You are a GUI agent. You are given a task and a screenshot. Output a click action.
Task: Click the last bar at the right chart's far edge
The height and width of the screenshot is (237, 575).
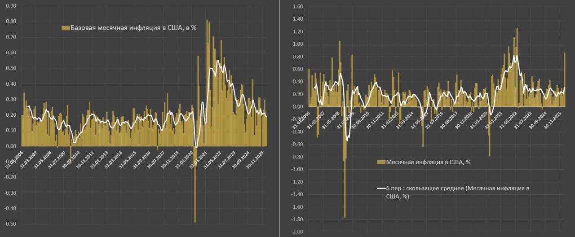point(565,76)
